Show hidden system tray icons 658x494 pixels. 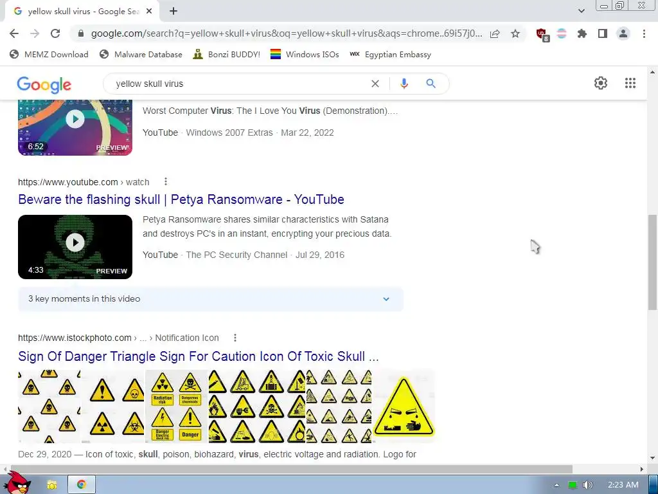tap(556, 485)
